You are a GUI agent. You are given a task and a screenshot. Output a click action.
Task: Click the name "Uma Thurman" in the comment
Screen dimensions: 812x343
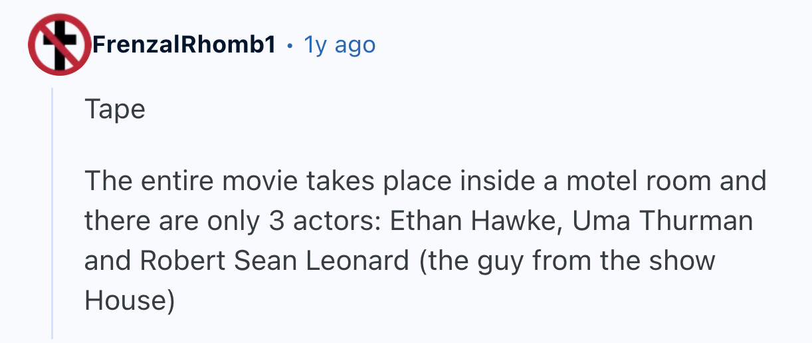[x=662, y=220]
